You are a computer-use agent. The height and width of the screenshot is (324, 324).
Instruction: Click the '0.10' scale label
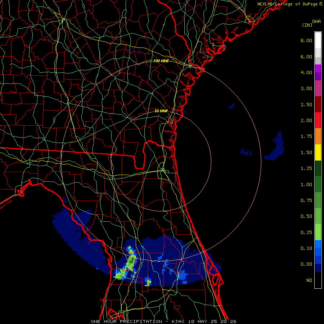tap(306, 248)
